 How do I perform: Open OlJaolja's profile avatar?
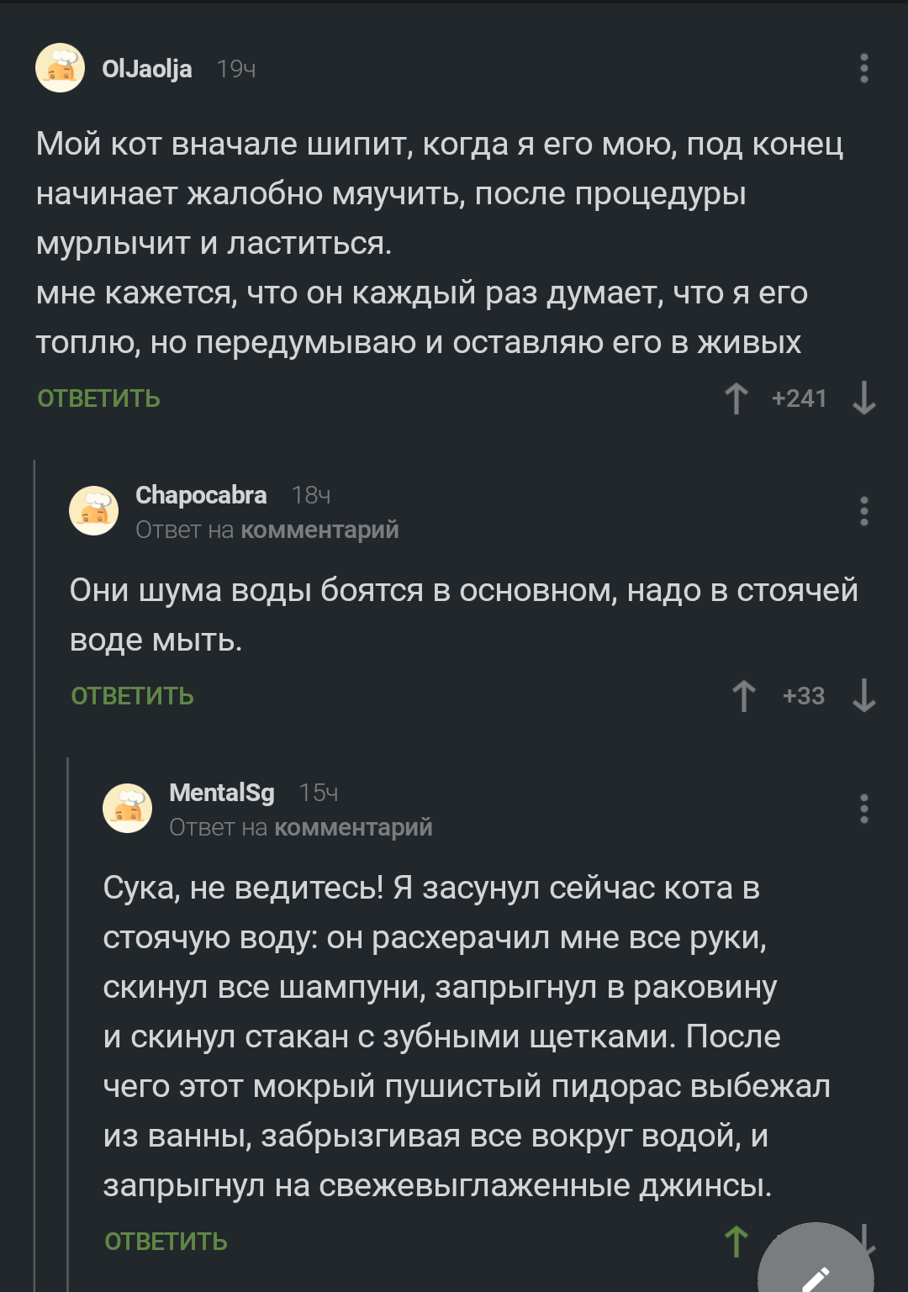click(x=61, y=68)
